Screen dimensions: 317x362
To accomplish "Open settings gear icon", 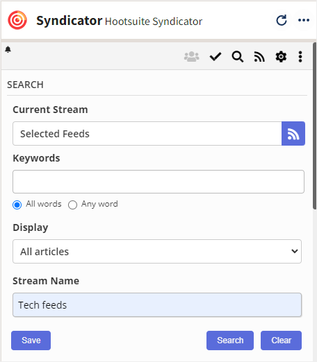I will click(281, 57).
